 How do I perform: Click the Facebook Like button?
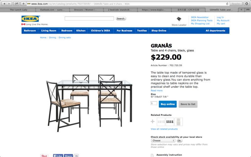(x=58, y=155)
